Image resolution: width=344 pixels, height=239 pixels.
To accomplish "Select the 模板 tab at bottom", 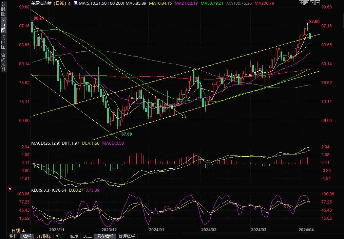I will tap(27, 236).
